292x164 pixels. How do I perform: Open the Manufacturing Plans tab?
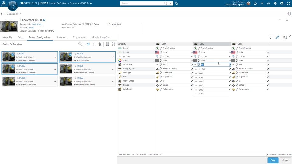(102, 37)
